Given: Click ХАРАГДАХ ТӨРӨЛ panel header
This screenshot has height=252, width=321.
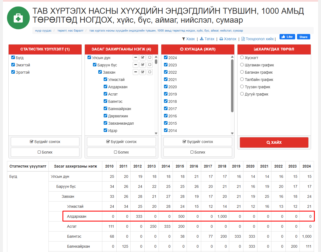Looking at the screenshot, I should pyautogui.click(x=274, y=49).
